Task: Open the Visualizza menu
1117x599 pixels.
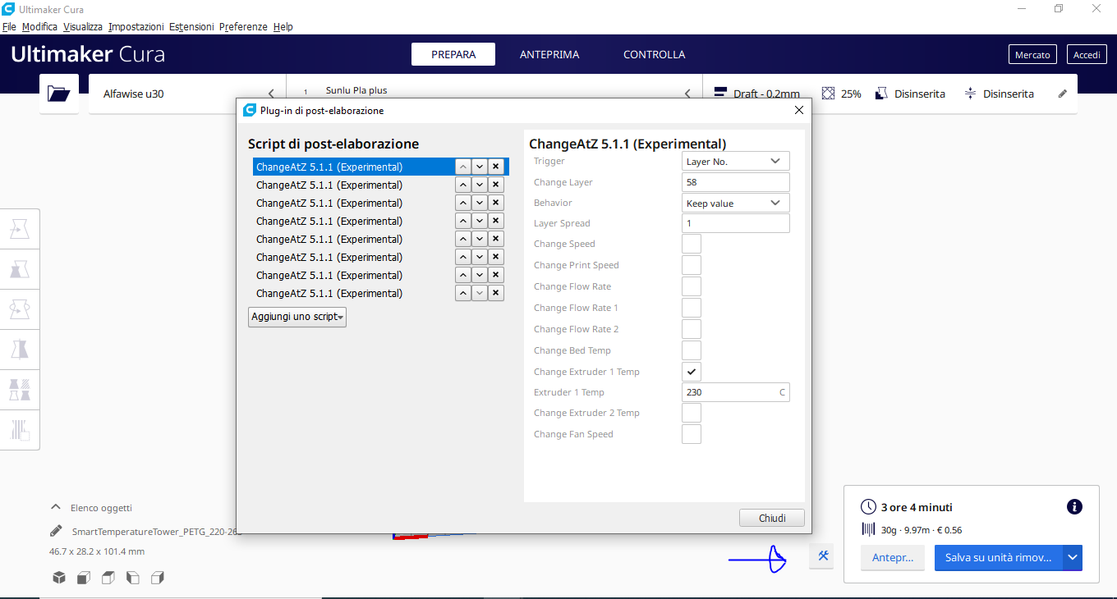Action: [x=83, y=27]
